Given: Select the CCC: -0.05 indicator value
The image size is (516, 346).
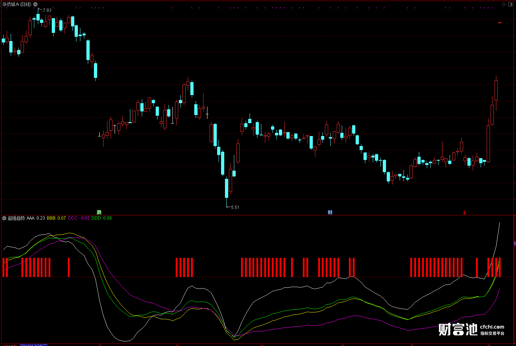Looking at the screenshot, I should point(79,218).
